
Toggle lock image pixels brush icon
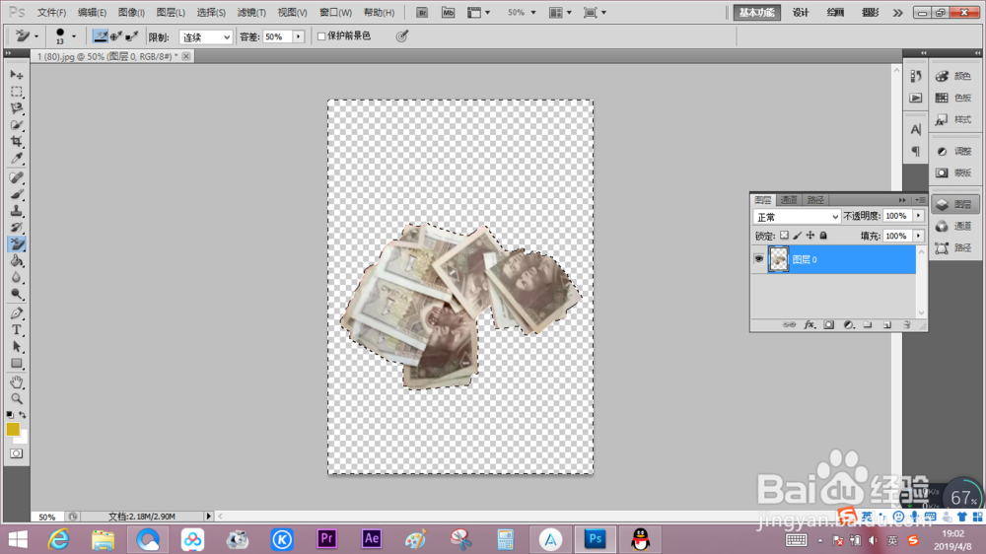798,236
